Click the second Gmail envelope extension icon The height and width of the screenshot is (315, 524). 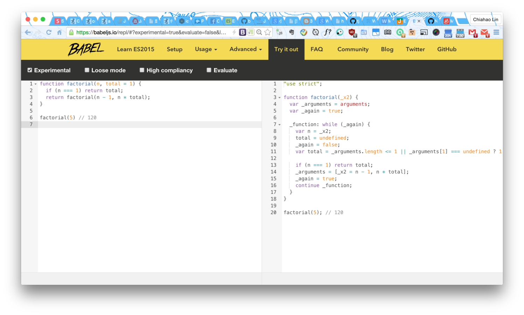pyautogui.click(x=485, y=33)
